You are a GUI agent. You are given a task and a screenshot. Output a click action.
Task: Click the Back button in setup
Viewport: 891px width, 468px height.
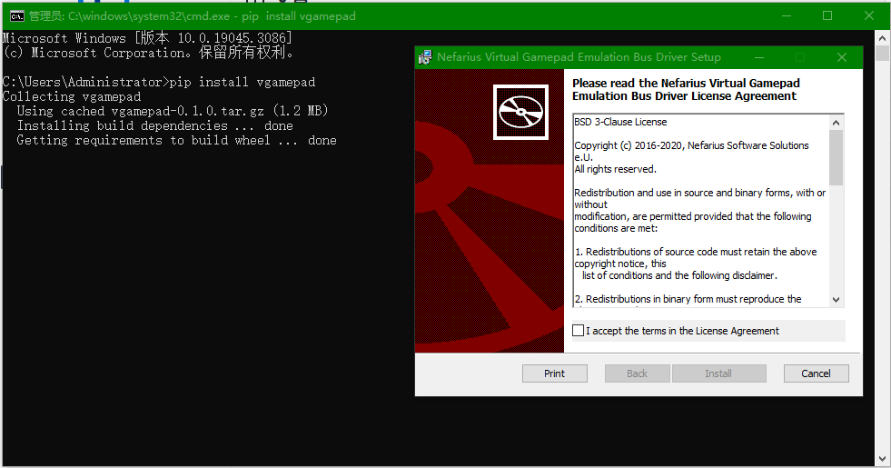click(x=638, y=373)
